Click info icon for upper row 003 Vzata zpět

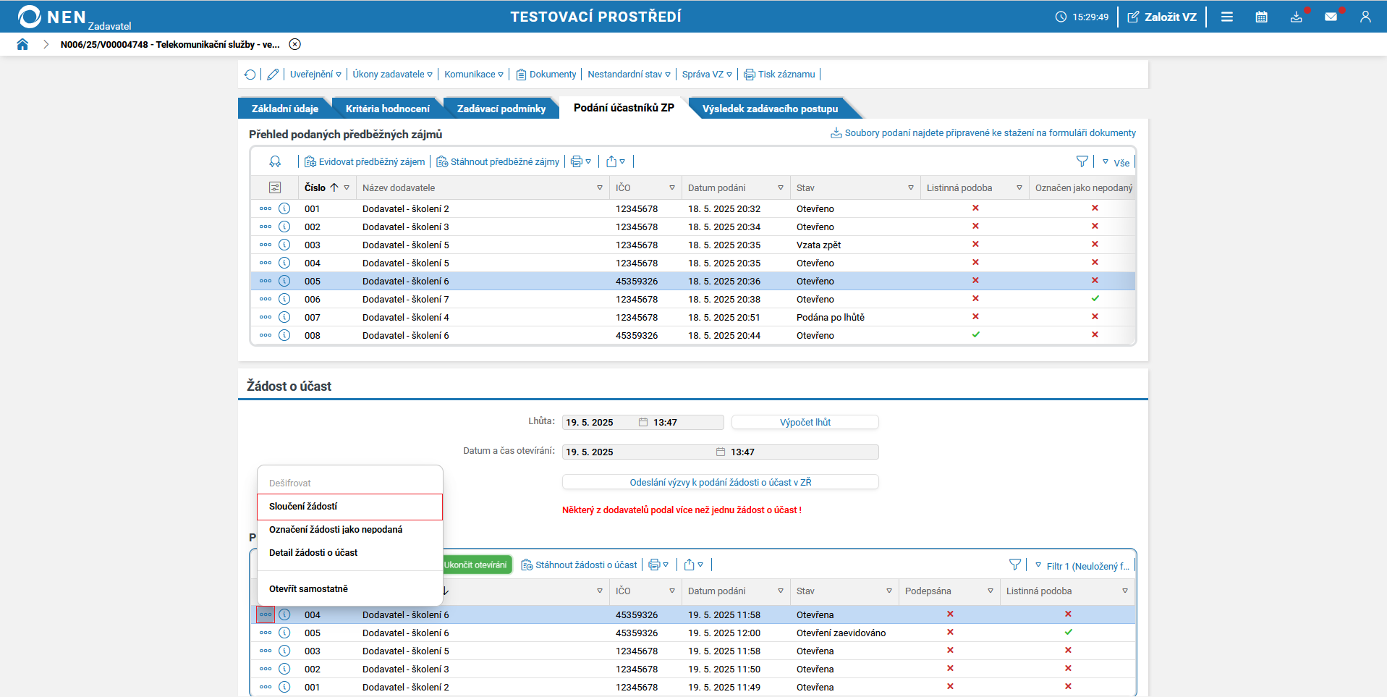point(284,245)
